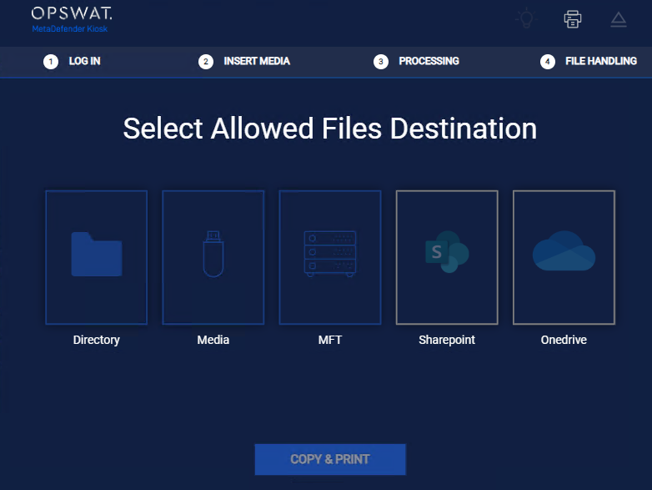Image resolution: width=652 pixels, height=490 pixels.
Task: Click the Onedrive label text
Action: point(564,340)
